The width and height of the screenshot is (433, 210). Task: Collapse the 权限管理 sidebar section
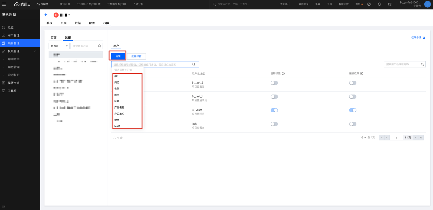pyautogui.click(x=35, y=51)
